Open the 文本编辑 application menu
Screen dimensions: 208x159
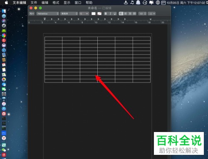[x=20, y=2]
